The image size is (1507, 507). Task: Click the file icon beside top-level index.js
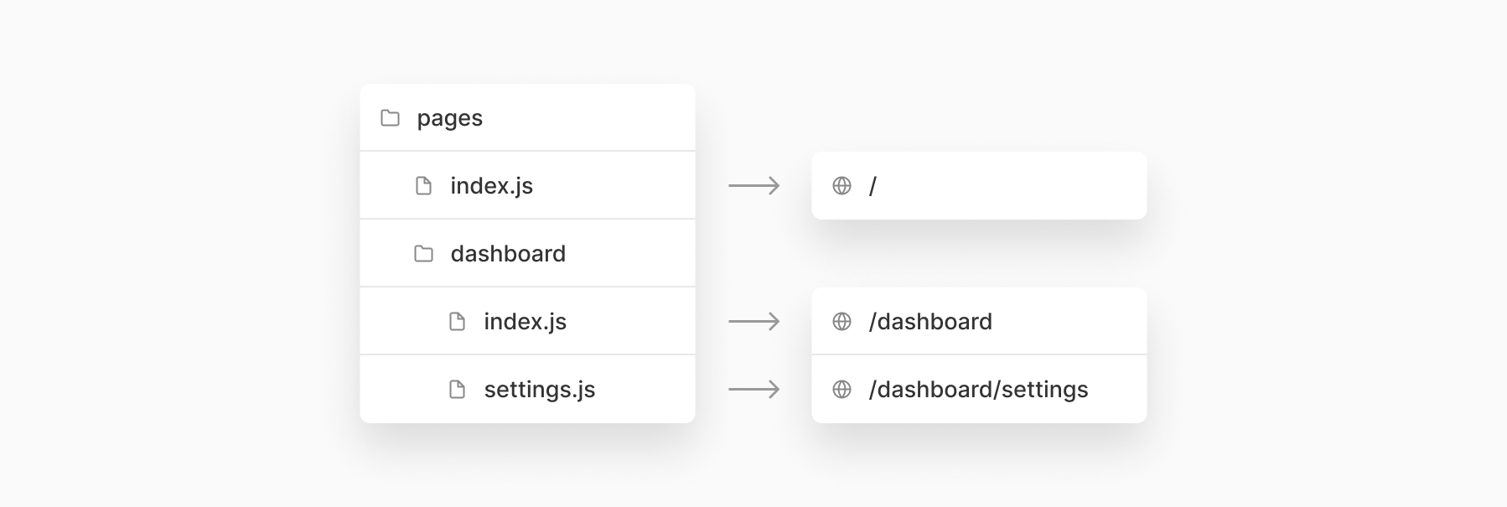[424, 185]
